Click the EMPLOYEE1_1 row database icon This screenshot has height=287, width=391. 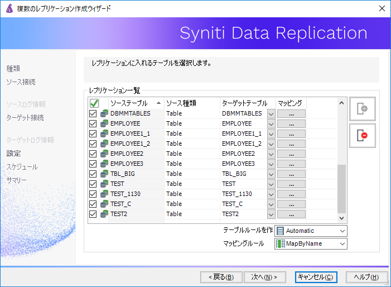point(104,133)
